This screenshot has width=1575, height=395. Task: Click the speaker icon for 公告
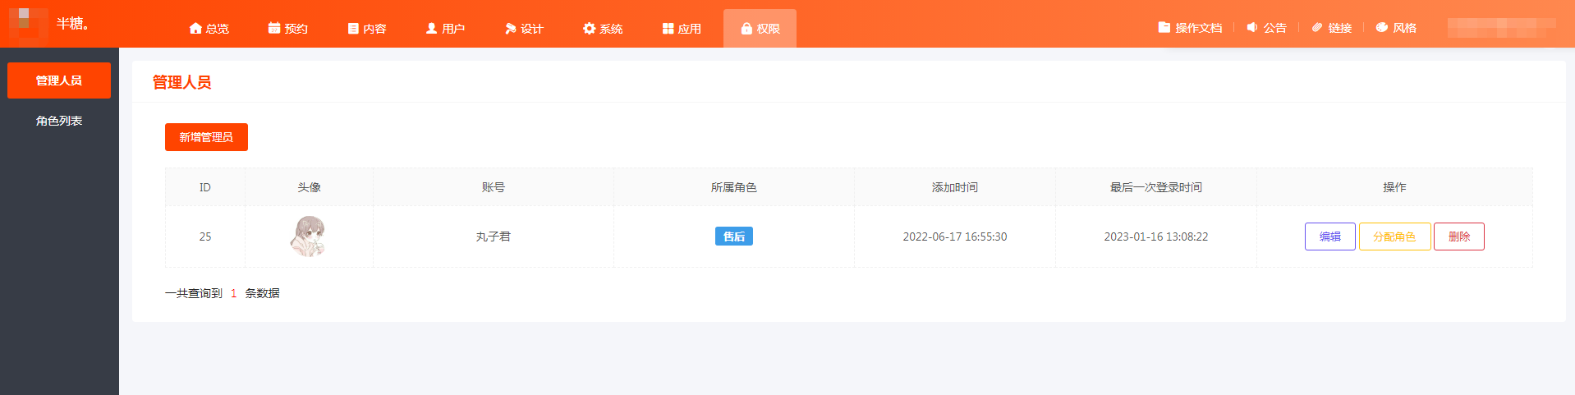(x=1252, y=27)
